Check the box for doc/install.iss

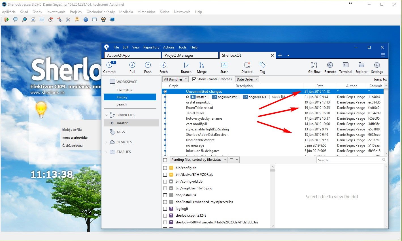coord(165,195)
